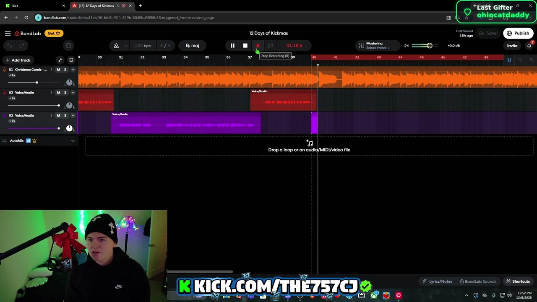The image size is (537, 302).
Task: Click track 01 orange microphone icon
Action: (5, 70)
